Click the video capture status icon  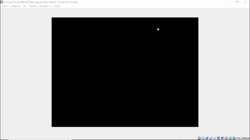222,138
